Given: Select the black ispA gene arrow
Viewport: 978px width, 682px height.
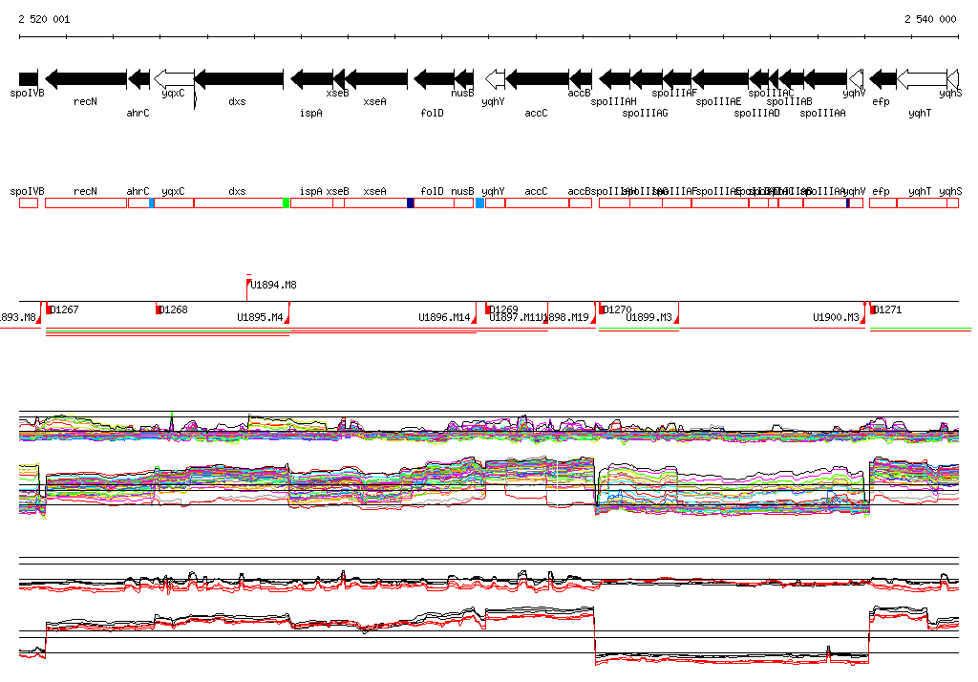Looking at the screenshot, I should point(312,78).
